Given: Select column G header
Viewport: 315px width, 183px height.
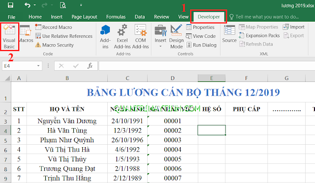Looking at the screenshot, I should (x=286, y=78).
